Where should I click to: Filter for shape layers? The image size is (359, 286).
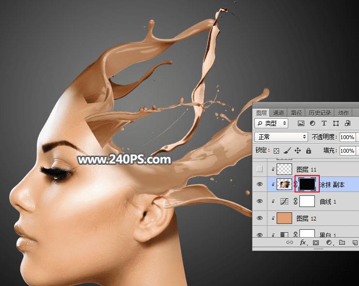tap(336, 123)
